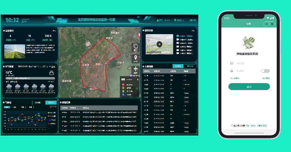Click the more link in 监控设备 panel header
This screenshot has width=291, height=152.
point(193,31)
